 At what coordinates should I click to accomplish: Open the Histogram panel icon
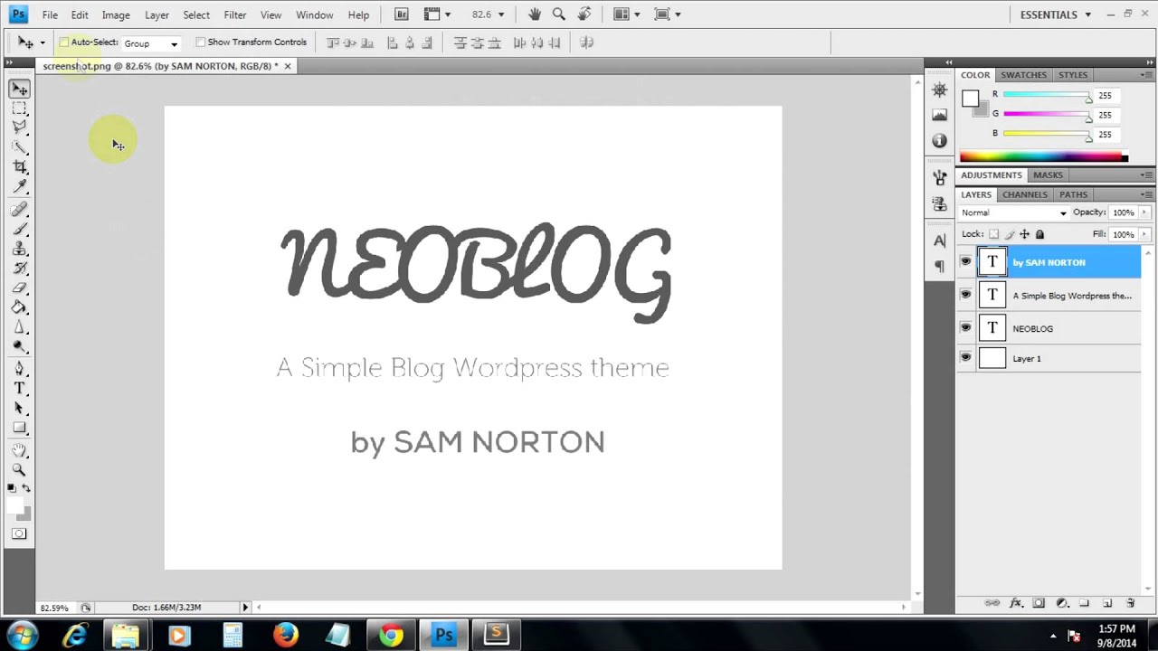tap(939, 115)
